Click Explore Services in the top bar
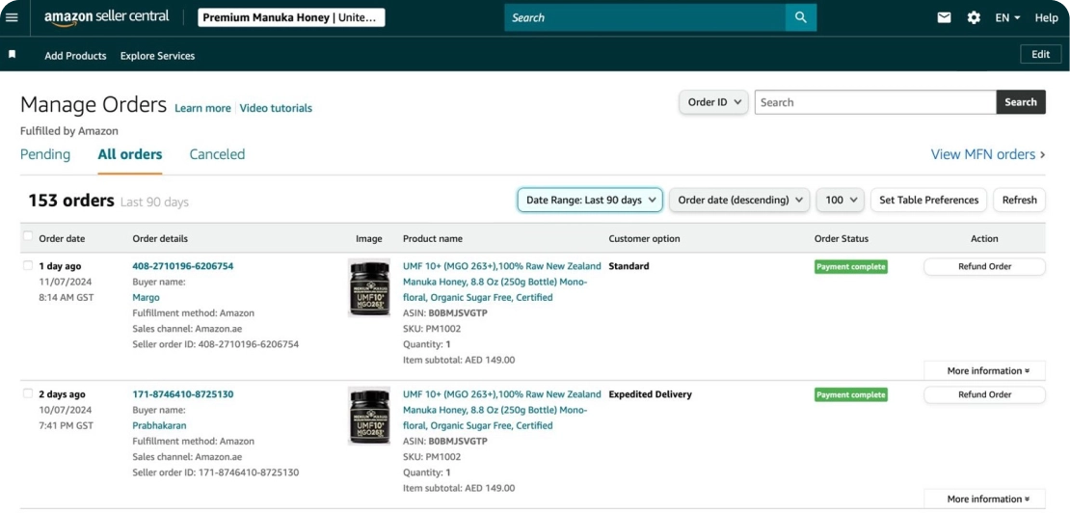The height and width of the screenshot is (513, 1070). pos(158,56)
